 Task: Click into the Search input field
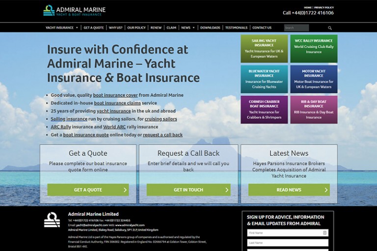(x=296, y=28)
